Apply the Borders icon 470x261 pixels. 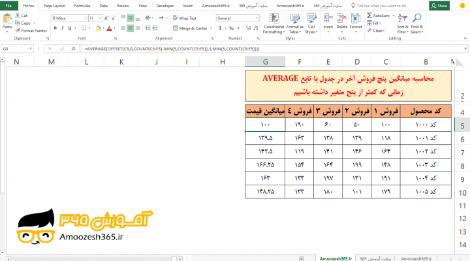[84, 28]
